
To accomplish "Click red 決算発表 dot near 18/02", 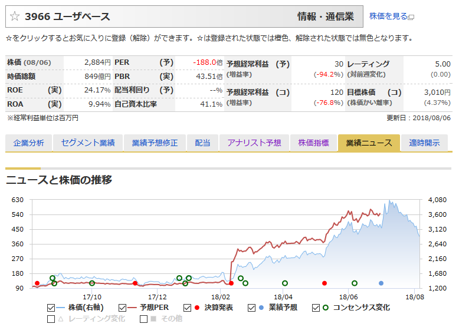I will point(232,283).
